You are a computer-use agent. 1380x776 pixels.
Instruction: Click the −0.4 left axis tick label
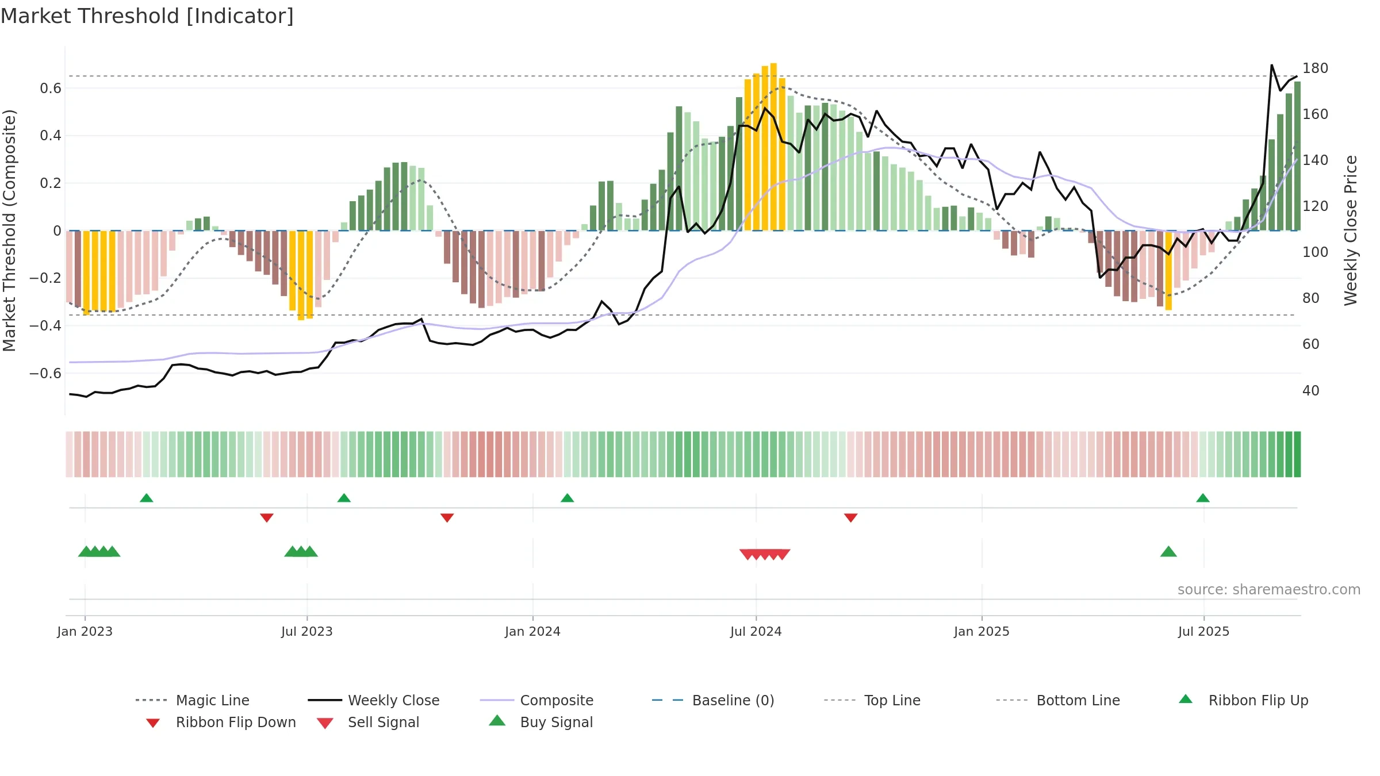pyautogui.click(x=45, y=325)
